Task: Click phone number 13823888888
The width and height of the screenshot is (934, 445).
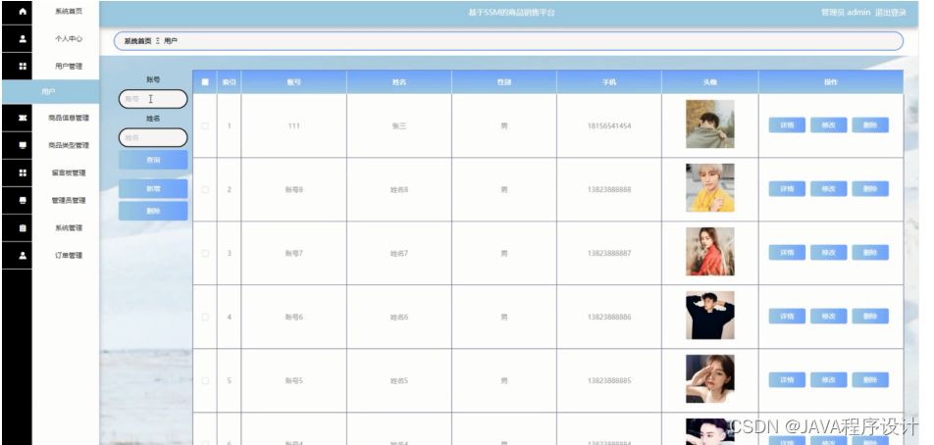Action: pos(608,190)
